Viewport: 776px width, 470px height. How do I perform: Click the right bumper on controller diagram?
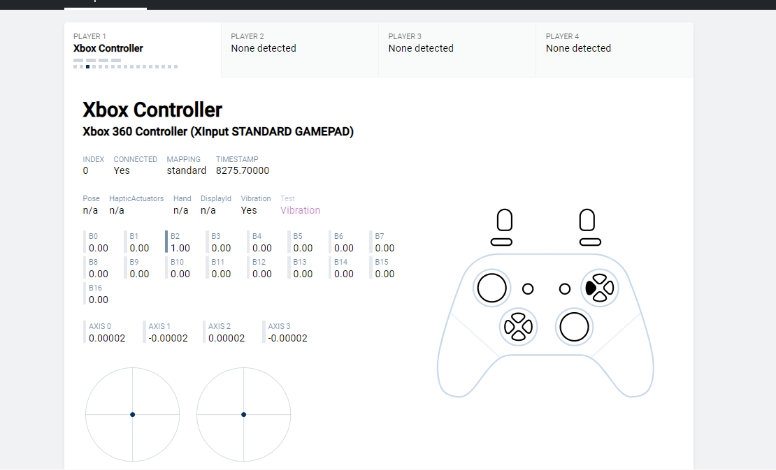pos(590,242)
